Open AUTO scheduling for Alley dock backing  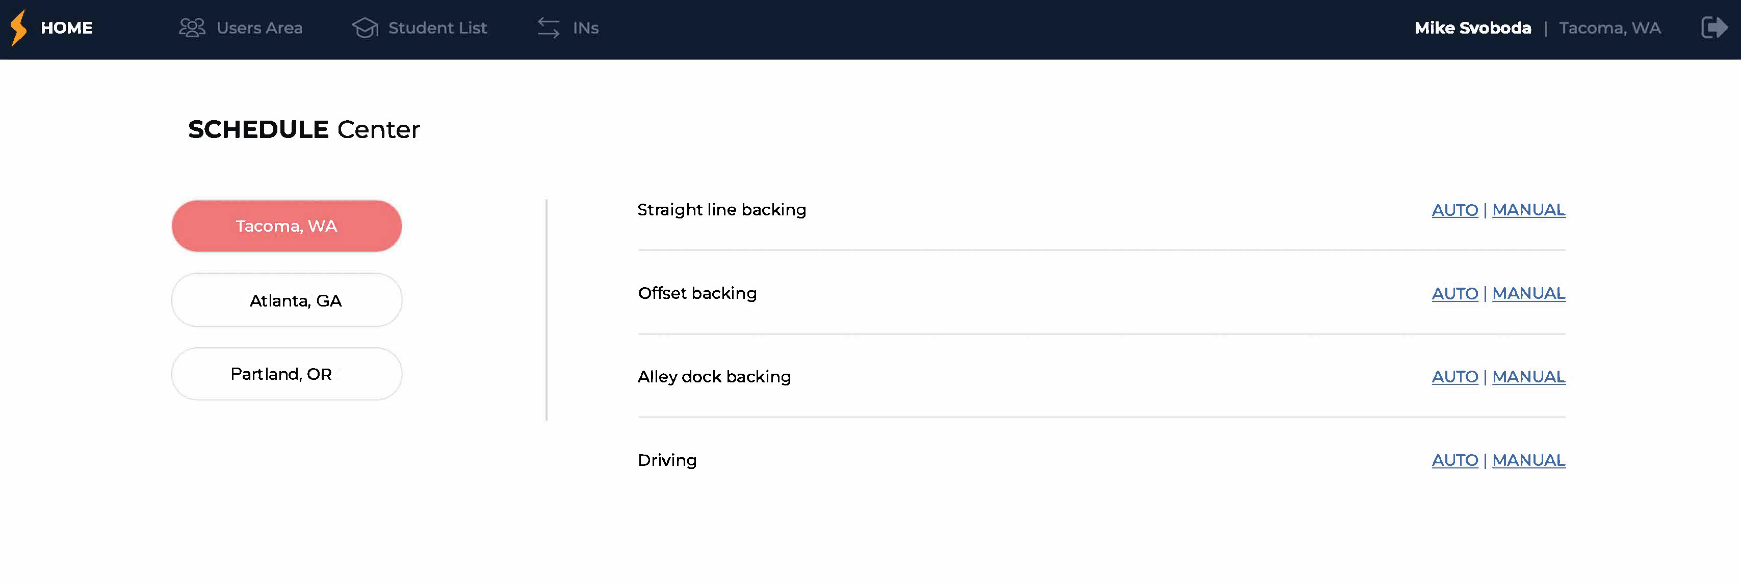pos(1454,377)
